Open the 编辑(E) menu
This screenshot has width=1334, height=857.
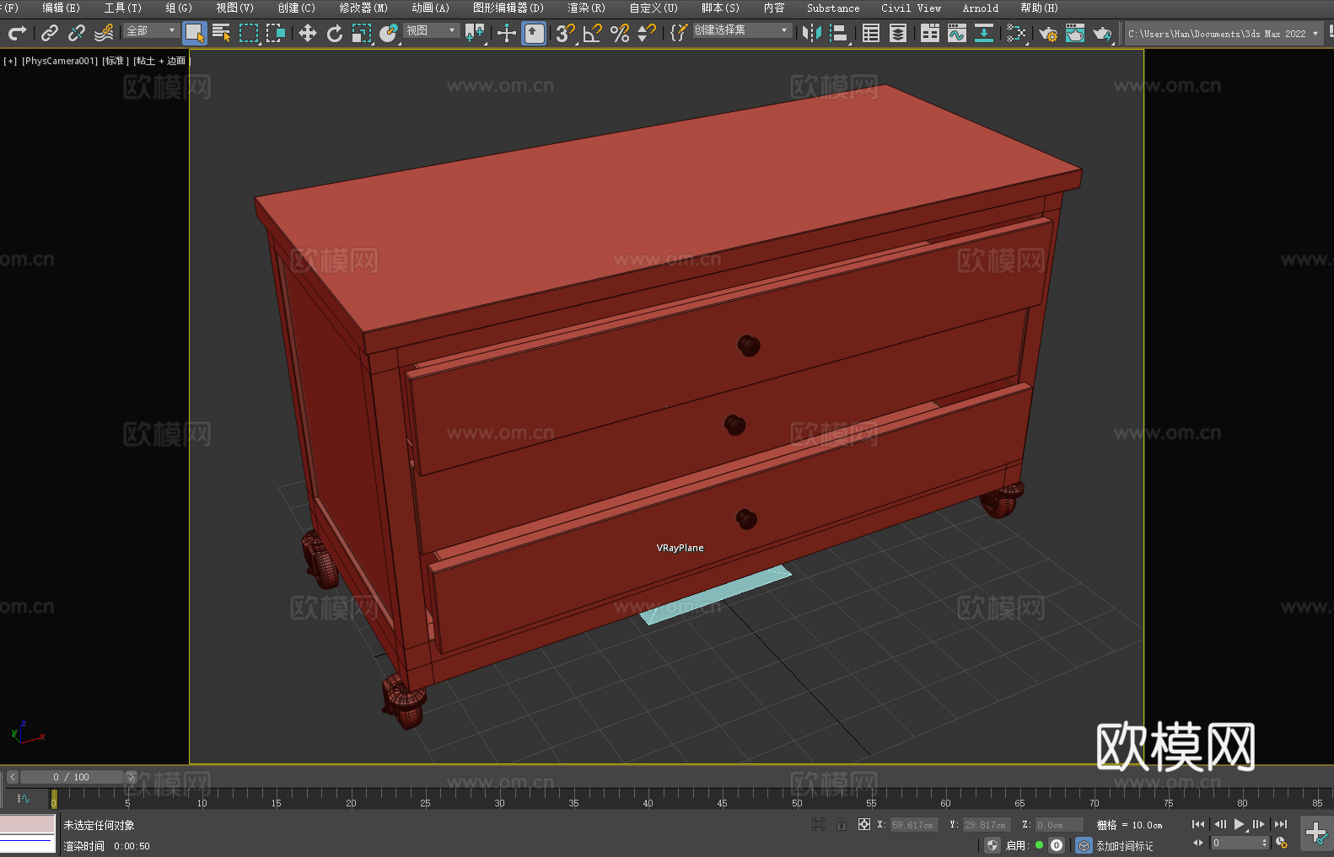61,8
